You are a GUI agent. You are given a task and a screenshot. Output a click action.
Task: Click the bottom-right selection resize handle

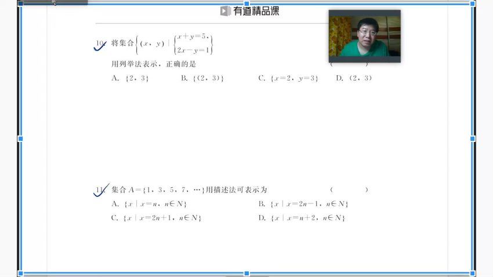point(473,273)
